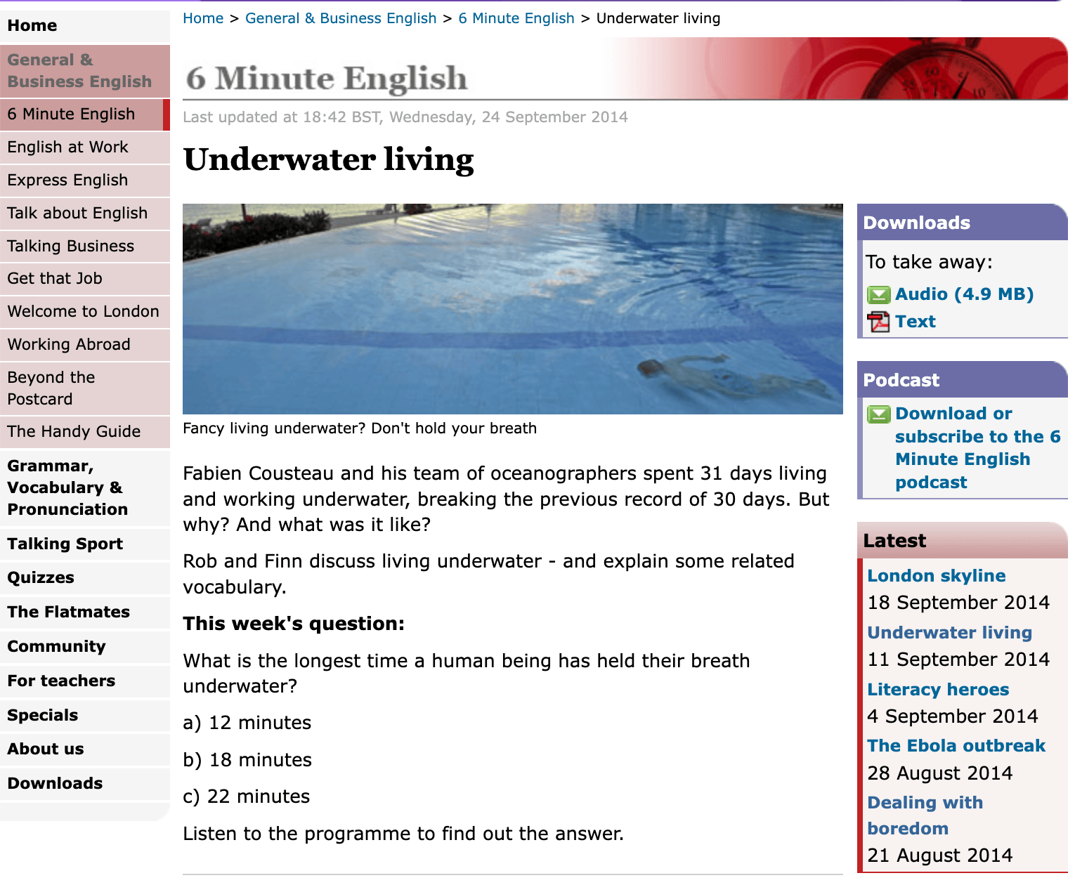Screen dimensions: 1075x885
Task: Open the Dealing with boredom episode
Action: (925, 802)
